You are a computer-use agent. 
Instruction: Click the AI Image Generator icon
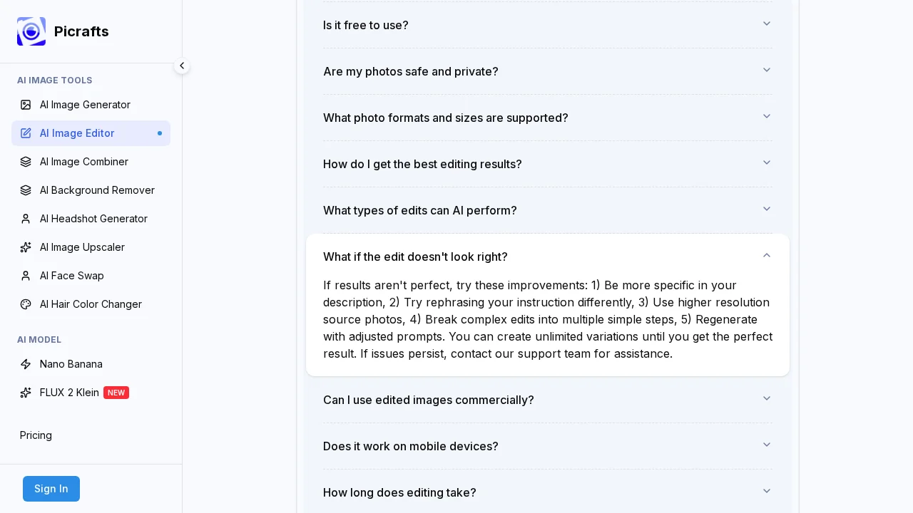[26, 105]
